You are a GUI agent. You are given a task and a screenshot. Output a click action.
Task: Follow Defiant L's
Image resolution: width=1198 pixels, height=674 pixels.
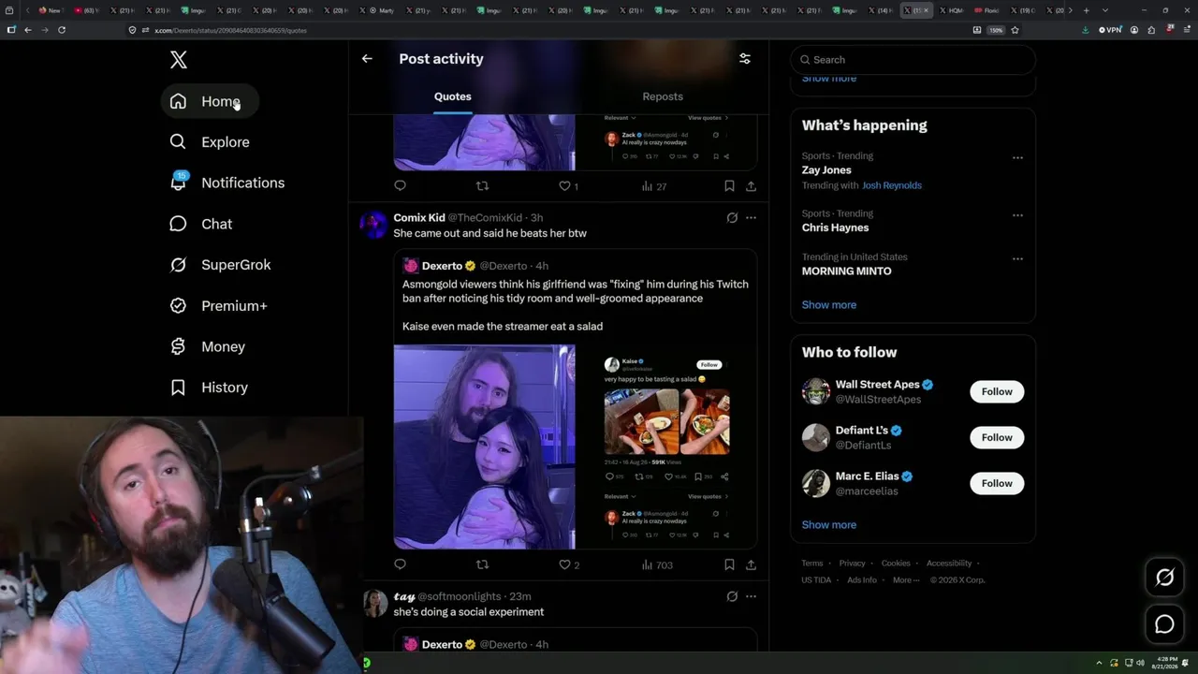point(997,437)
